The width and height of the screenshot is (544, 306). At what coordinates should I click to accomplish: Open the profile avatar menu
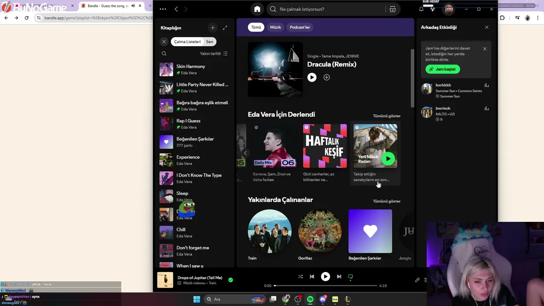click(448, 9)
